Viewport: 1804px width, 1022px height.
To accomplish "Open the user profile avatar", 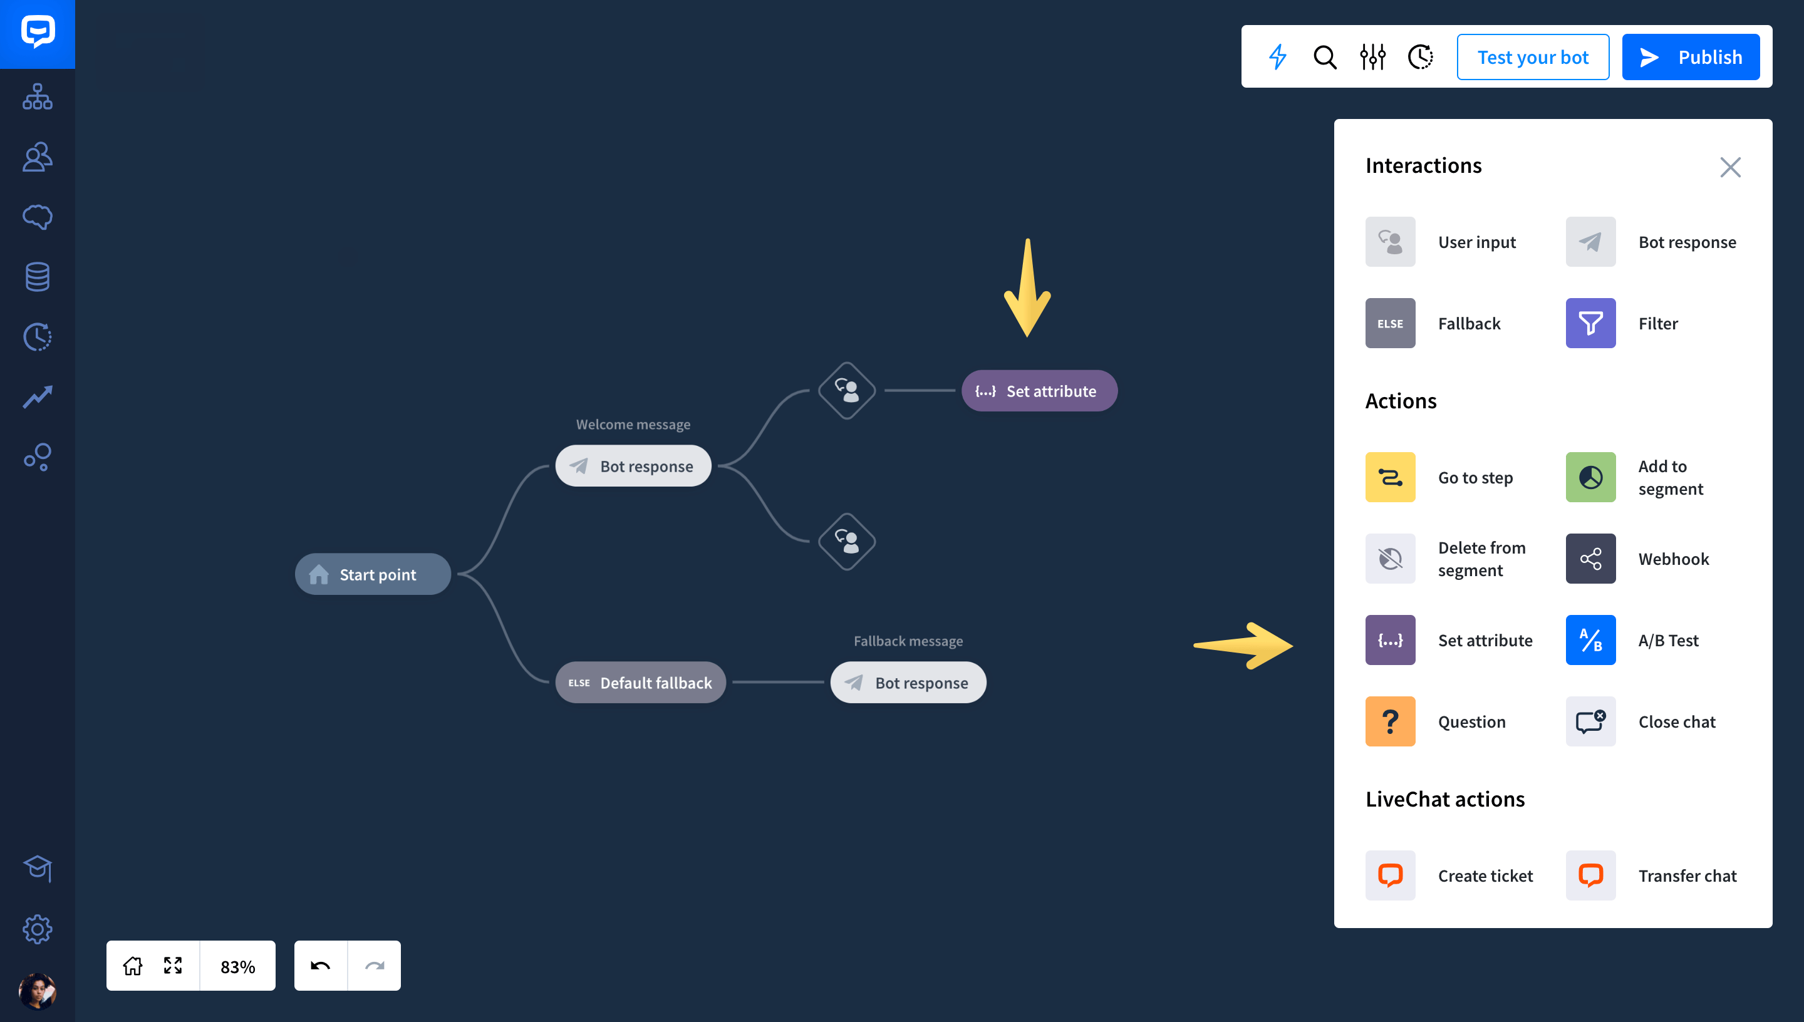I will click(37, 991).
